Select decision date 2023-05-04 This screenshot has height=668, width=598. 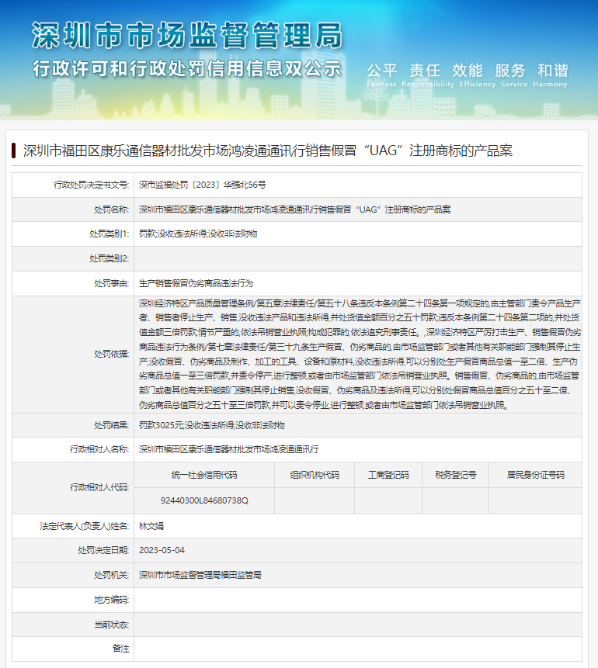pos(162,550)
